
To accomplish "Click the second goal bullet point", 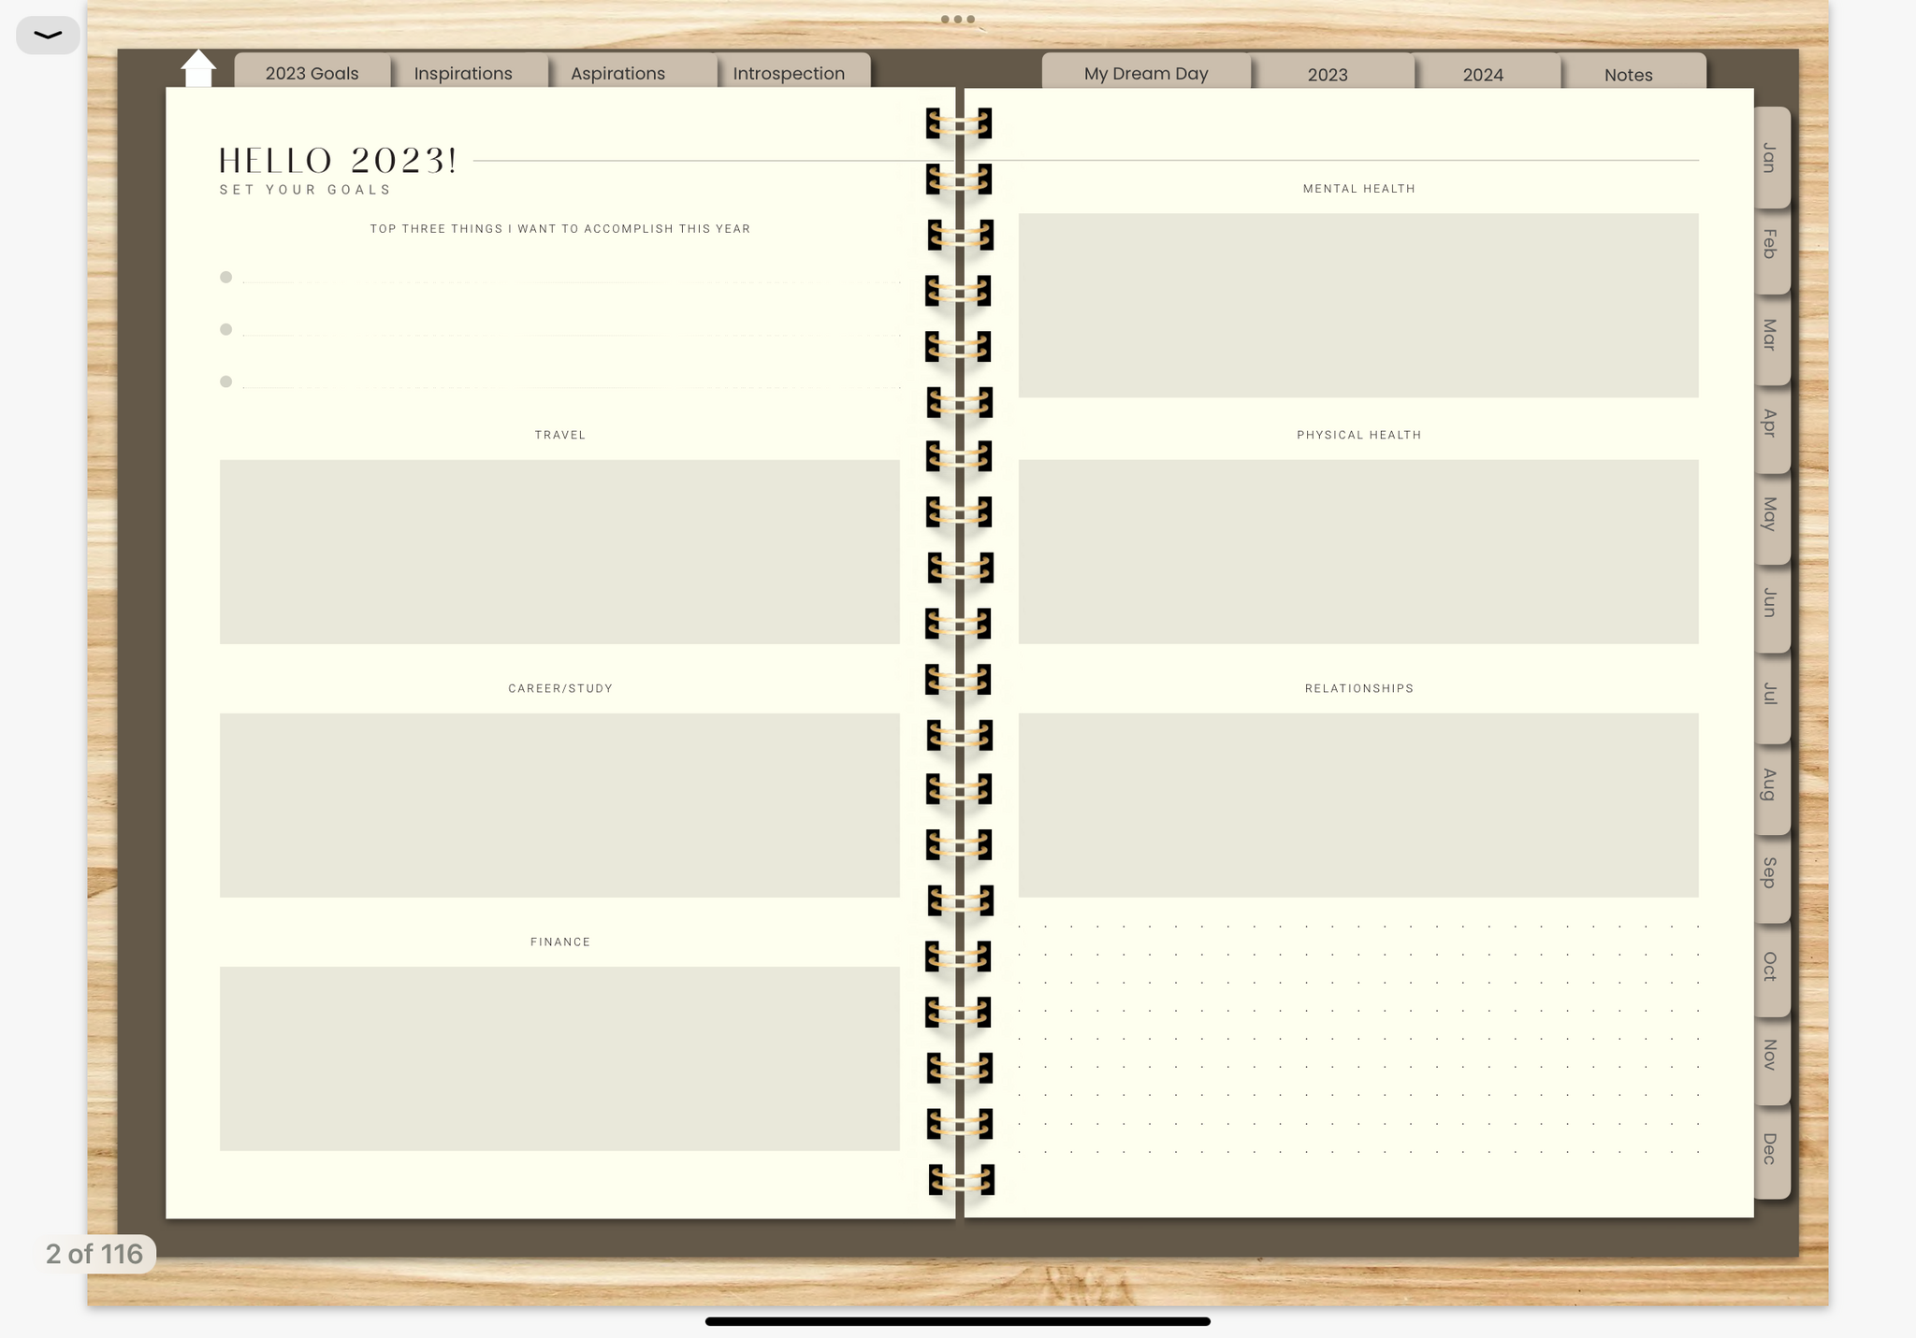I will pyautogui.click(x=225, y=329).
